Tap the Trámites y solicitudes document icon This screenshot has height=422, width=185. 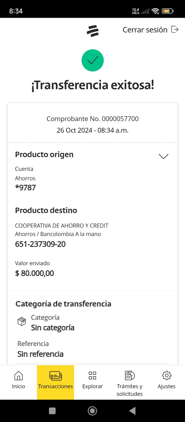[x=129, y=375]
